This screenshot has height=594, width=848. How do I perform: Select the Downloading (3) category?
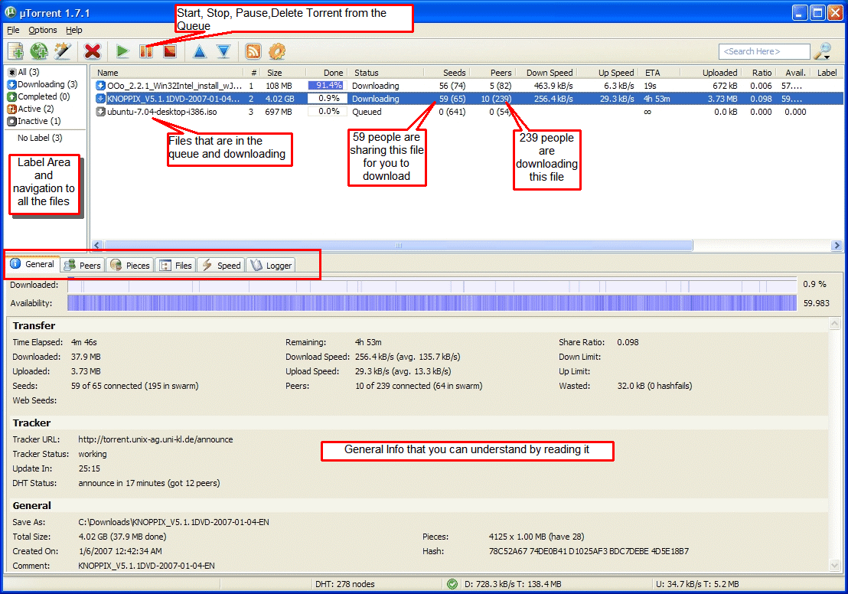42,84
